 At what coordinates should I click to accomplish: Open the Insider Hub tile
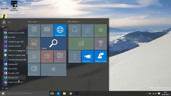(x=88, y=56)
